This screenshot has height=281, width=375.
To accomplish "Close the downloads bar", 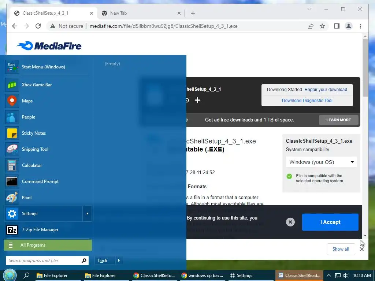I will (x=362, y=249).
